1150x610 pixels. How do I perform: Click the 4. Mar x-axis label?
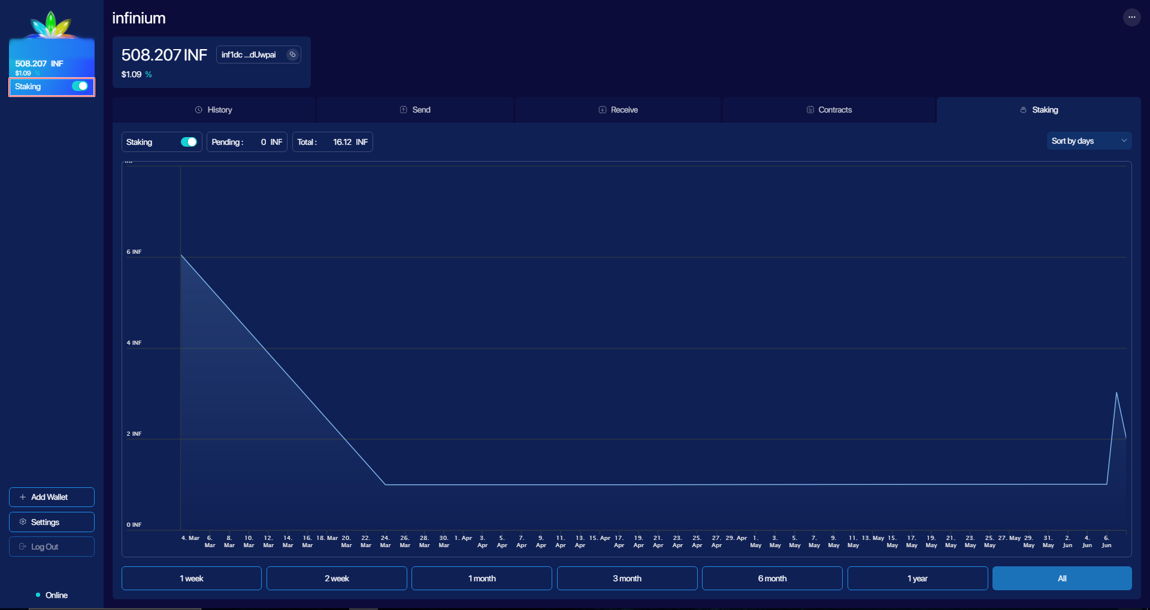click(x=190, y=538)
